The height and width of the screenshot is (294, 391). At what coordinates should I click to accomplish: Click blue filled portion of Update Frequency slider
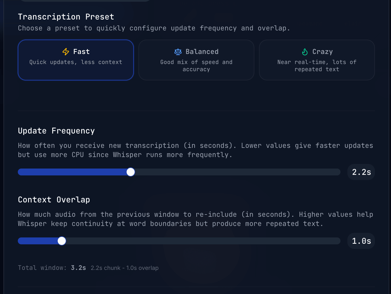coord(72,172)
